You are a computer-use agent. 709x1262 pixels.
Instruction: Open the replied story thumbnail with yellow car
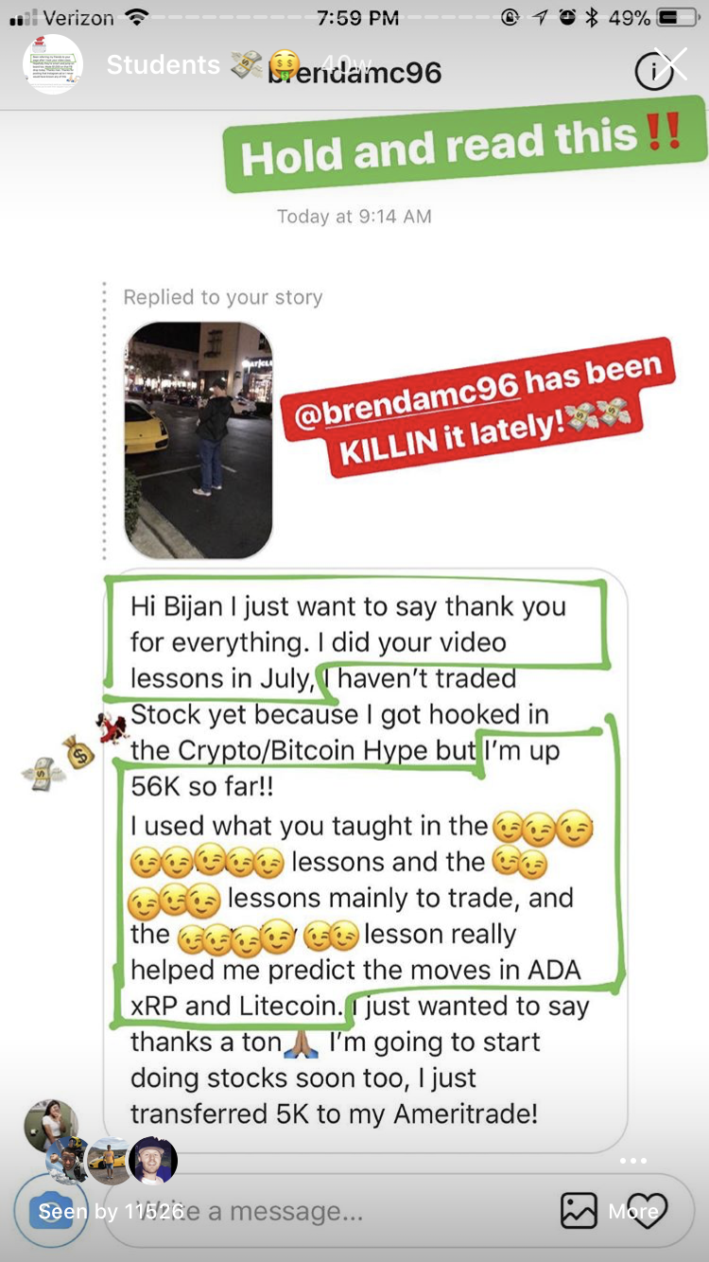[199, 439]
